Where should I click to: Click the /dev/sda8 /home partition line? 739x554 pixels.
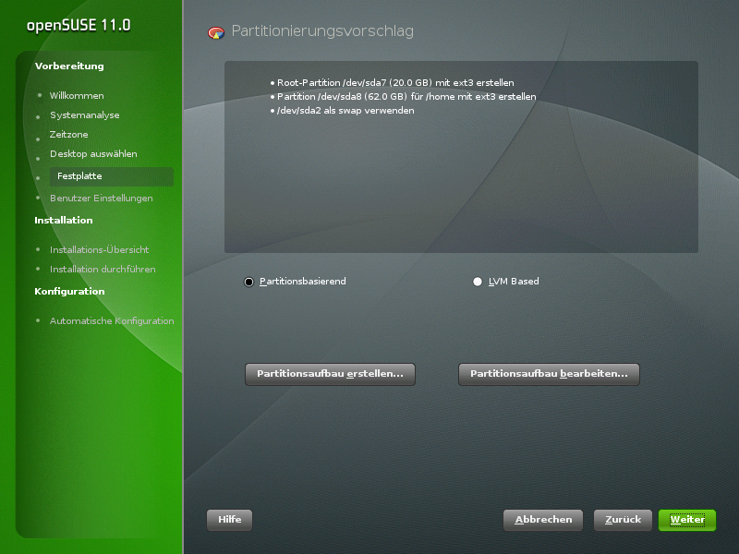pyautogui.click(x=406, y=97)
